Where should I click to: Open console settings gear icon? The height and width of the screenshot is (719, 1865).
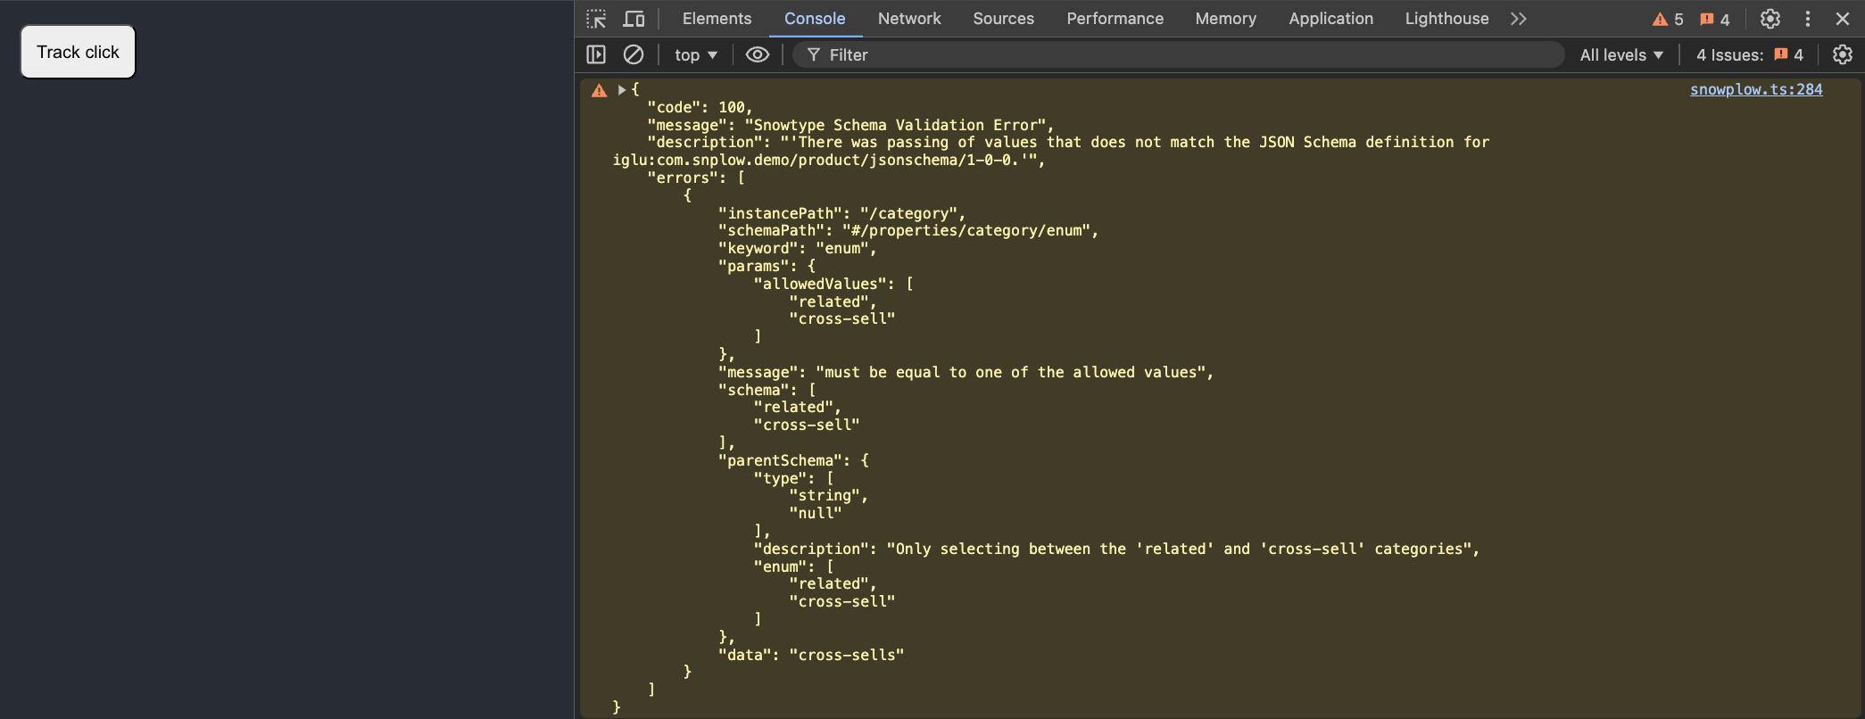point(1843,55)
